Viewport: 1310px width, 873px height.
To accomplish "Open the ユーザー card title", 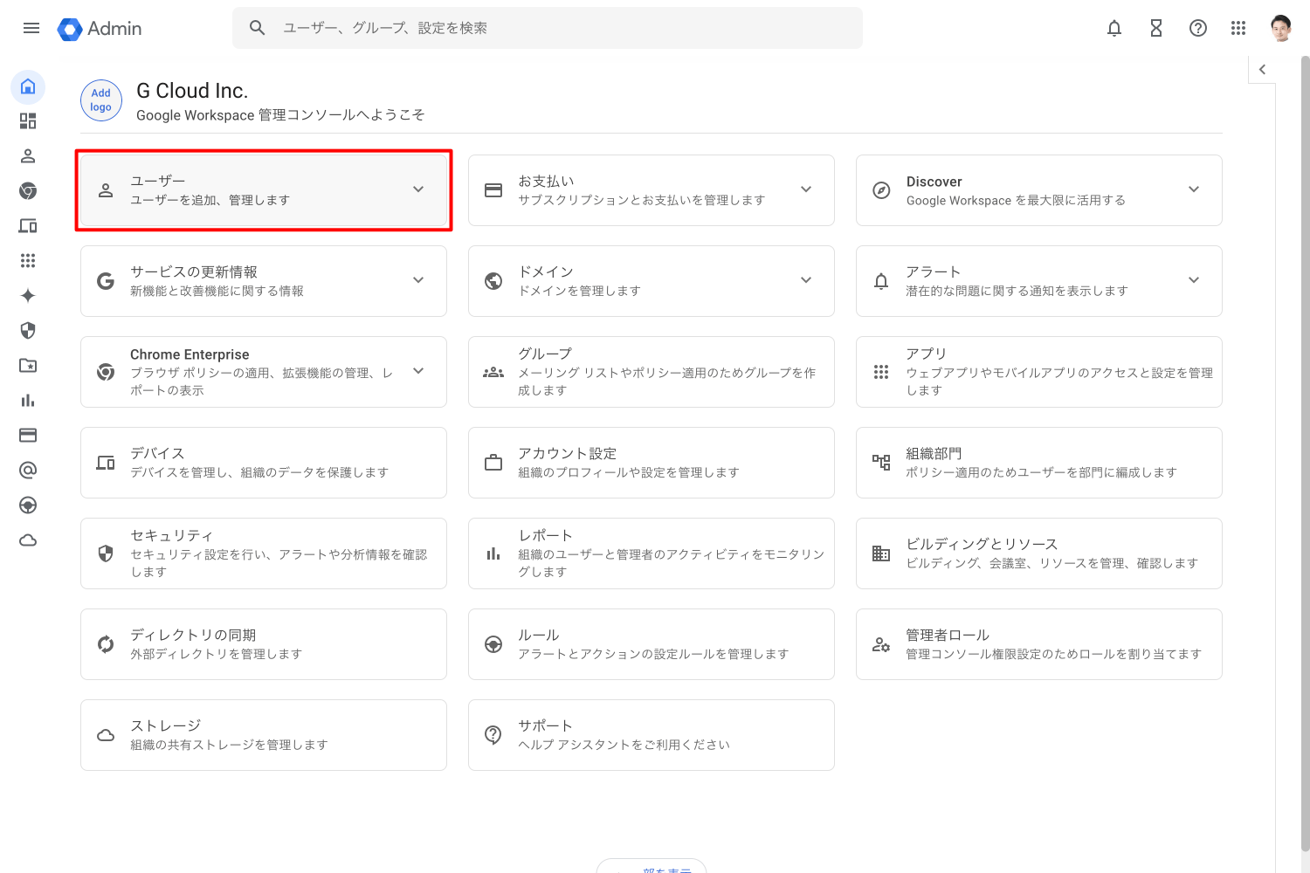I will click(158, 181).
